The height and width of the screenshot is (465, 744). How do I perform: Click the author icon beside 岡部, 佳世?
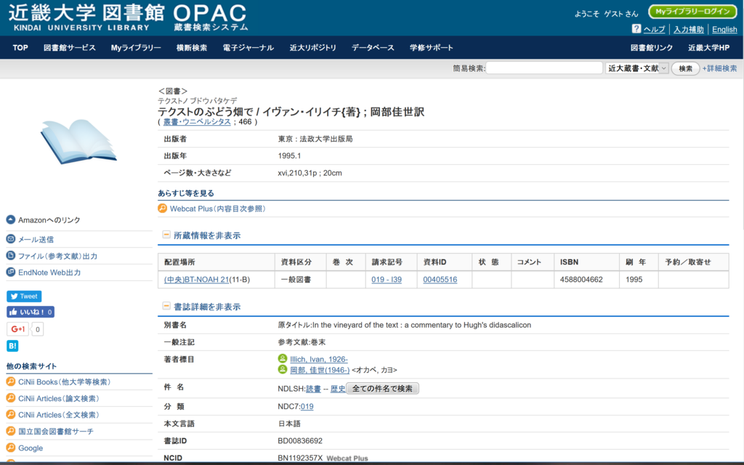click(283, 369)
